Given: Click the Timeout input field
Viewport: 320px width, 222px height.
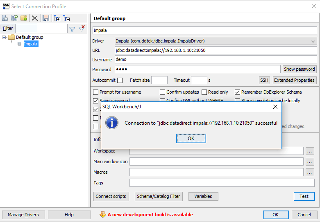Looking at the screenshot, I should point(199,80).
